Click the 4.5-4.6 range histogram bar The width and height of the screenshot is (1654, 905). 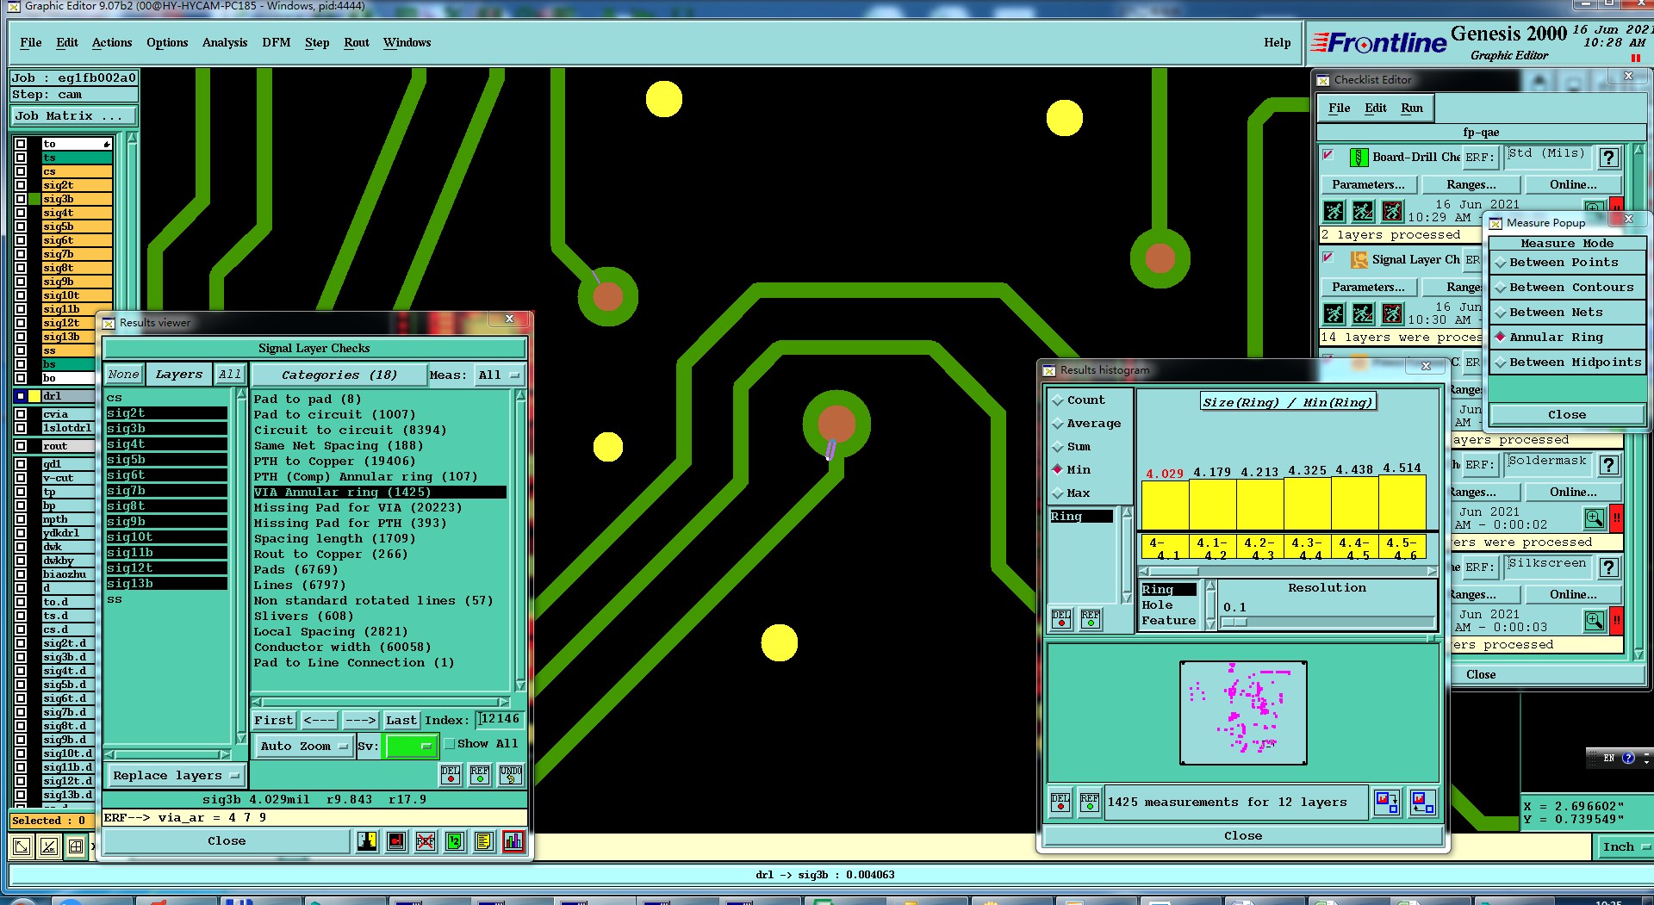[x=1402, y=503]
